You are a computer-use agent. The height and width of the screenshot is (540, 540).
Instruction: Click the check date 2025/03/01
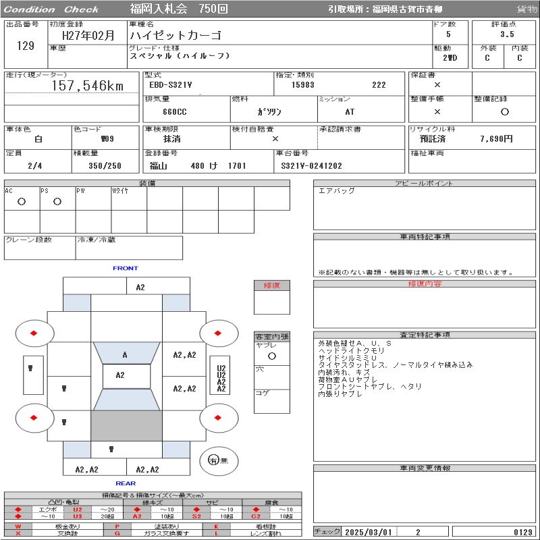click(369, 532)
